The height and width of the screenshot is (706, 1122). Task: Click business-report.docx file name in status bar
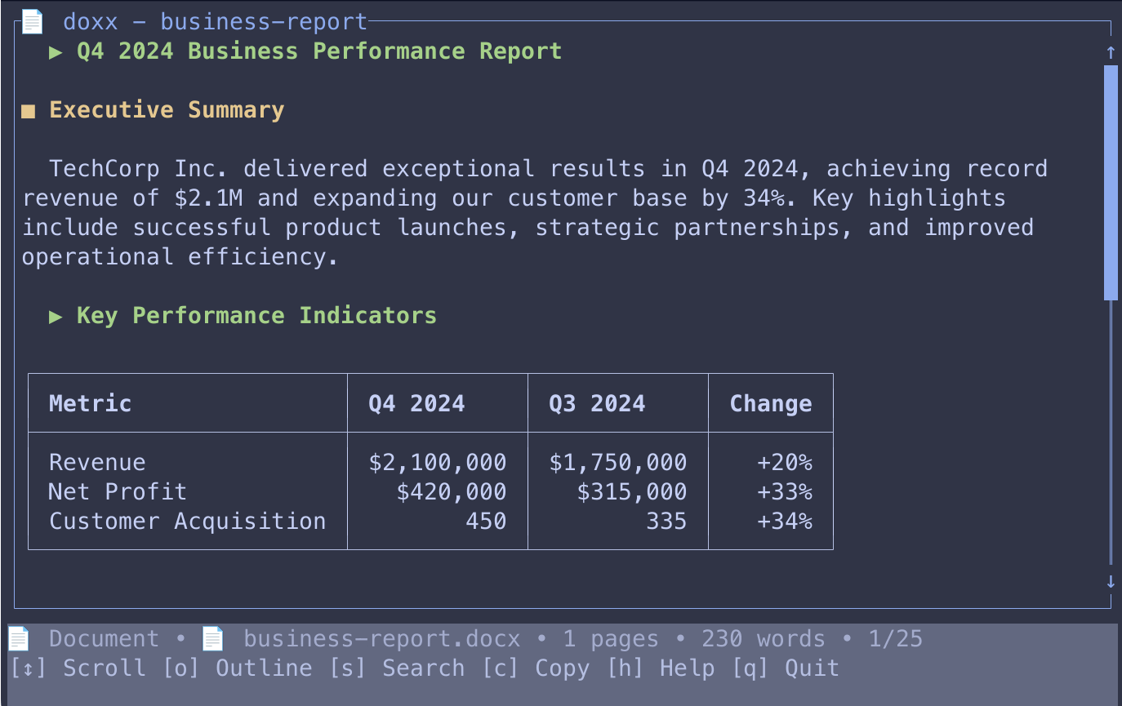tap(381, 639)
